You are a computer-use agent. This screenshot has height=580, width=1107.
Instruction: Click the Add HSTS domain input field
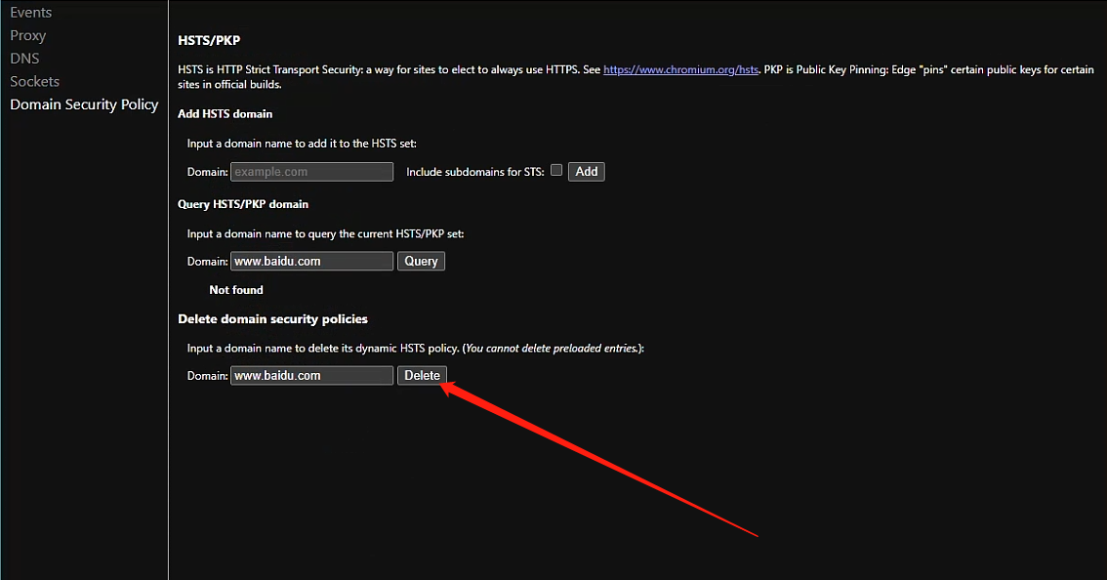tap(311, 172)
